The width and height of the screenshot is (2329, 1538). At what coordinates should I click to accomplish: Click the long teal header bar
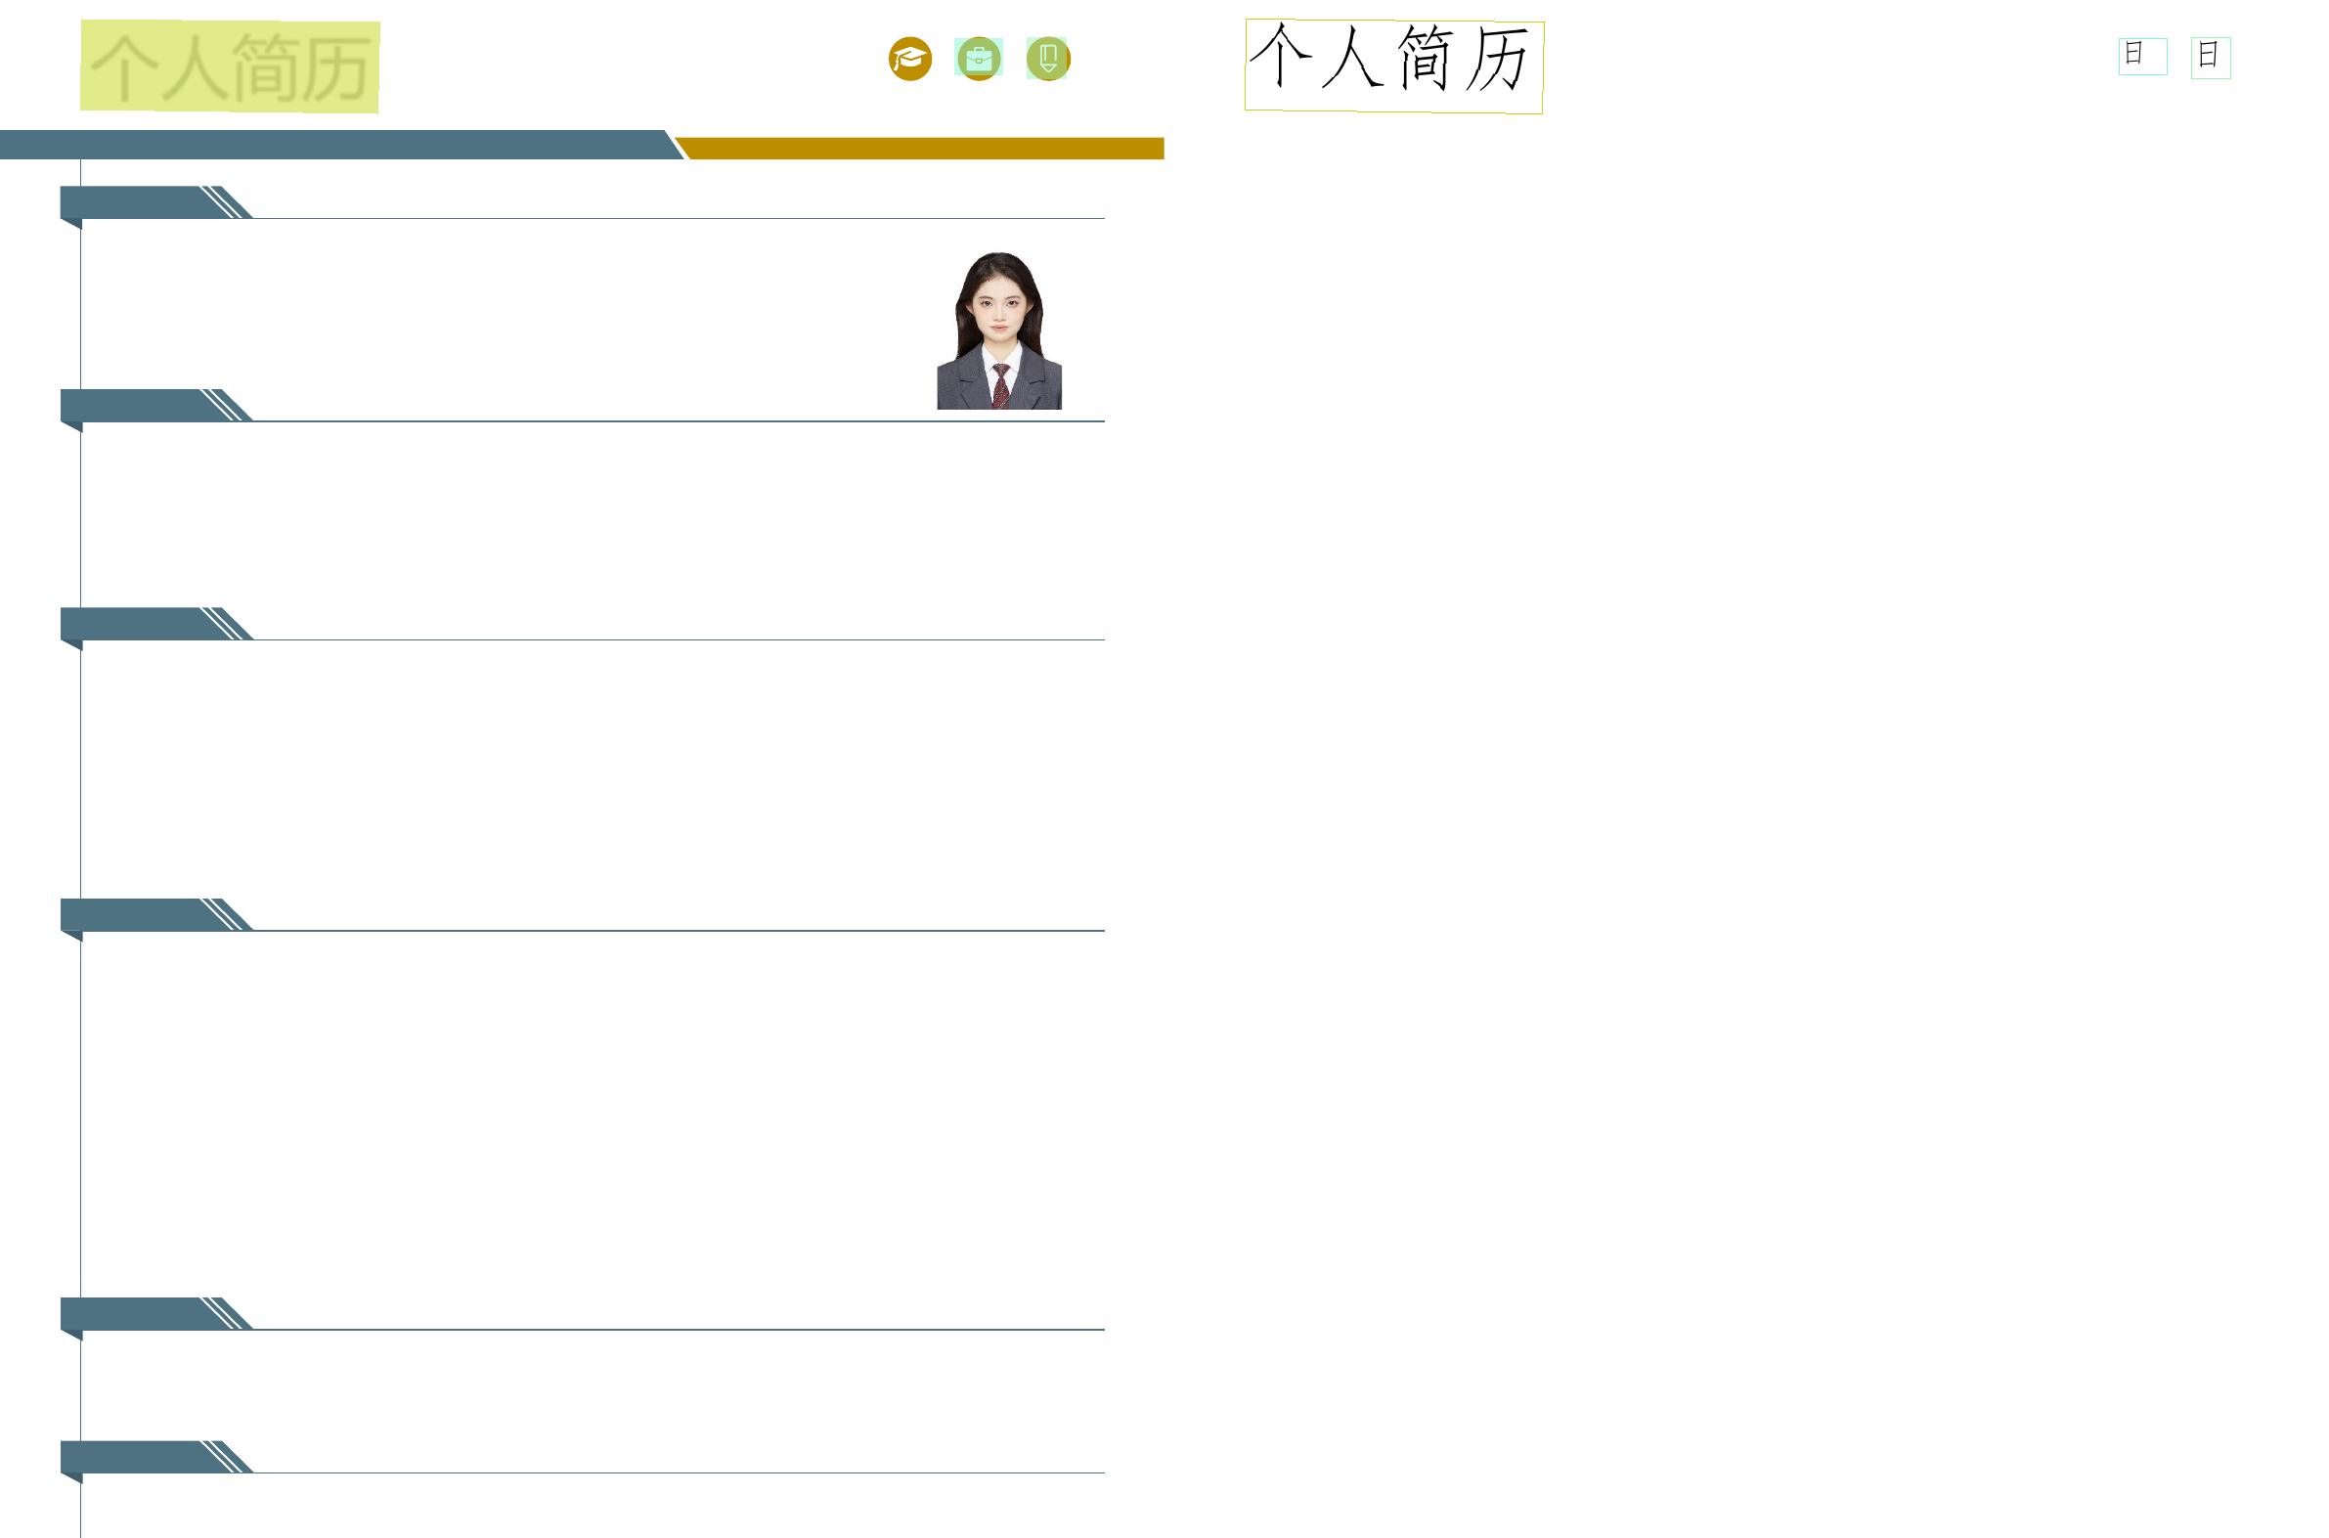333,144
